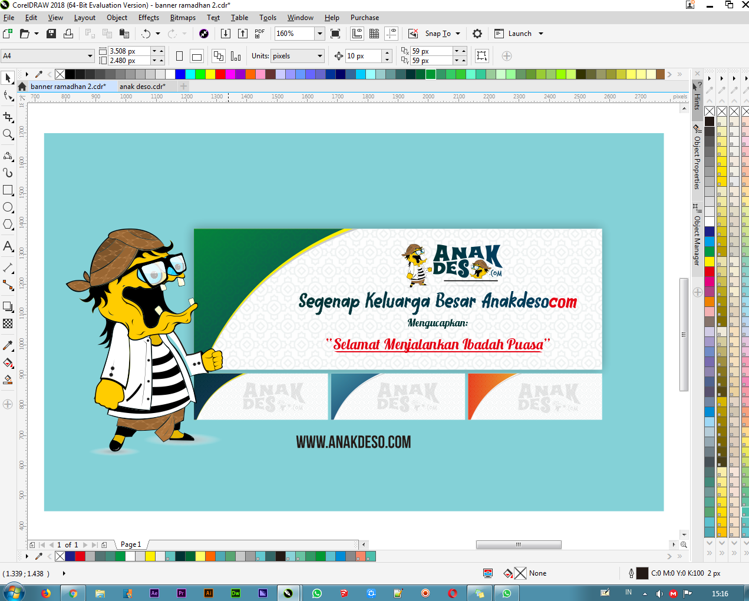Select the Crop tool
The height and width of the screenshot is (601, 749).
[8, 117]
